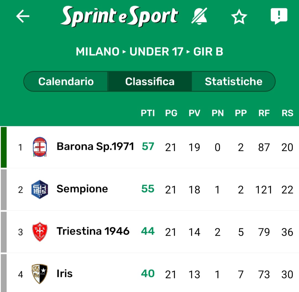The image size is (299, 292).
Task: Tap the back arrow icon
Action: 23,16
